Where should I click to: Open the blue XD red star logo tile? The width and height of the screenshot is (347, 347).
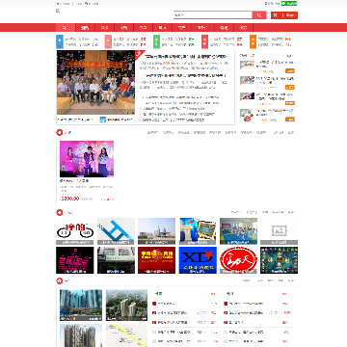coord(198,260)
